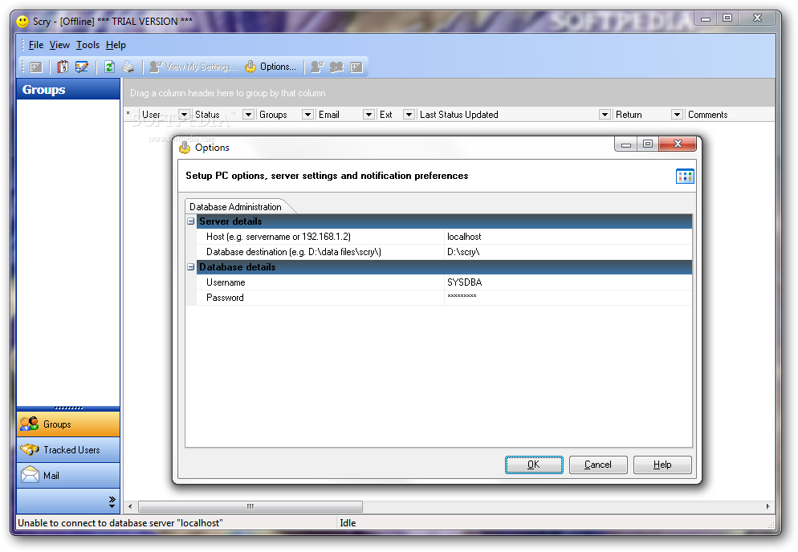Click the Groups icon in navigation pane
The height and width of the screenshot is (552, 798).
coord(30,424)
